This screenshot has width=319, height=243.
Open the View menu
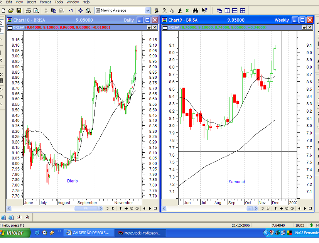[19, 2]
